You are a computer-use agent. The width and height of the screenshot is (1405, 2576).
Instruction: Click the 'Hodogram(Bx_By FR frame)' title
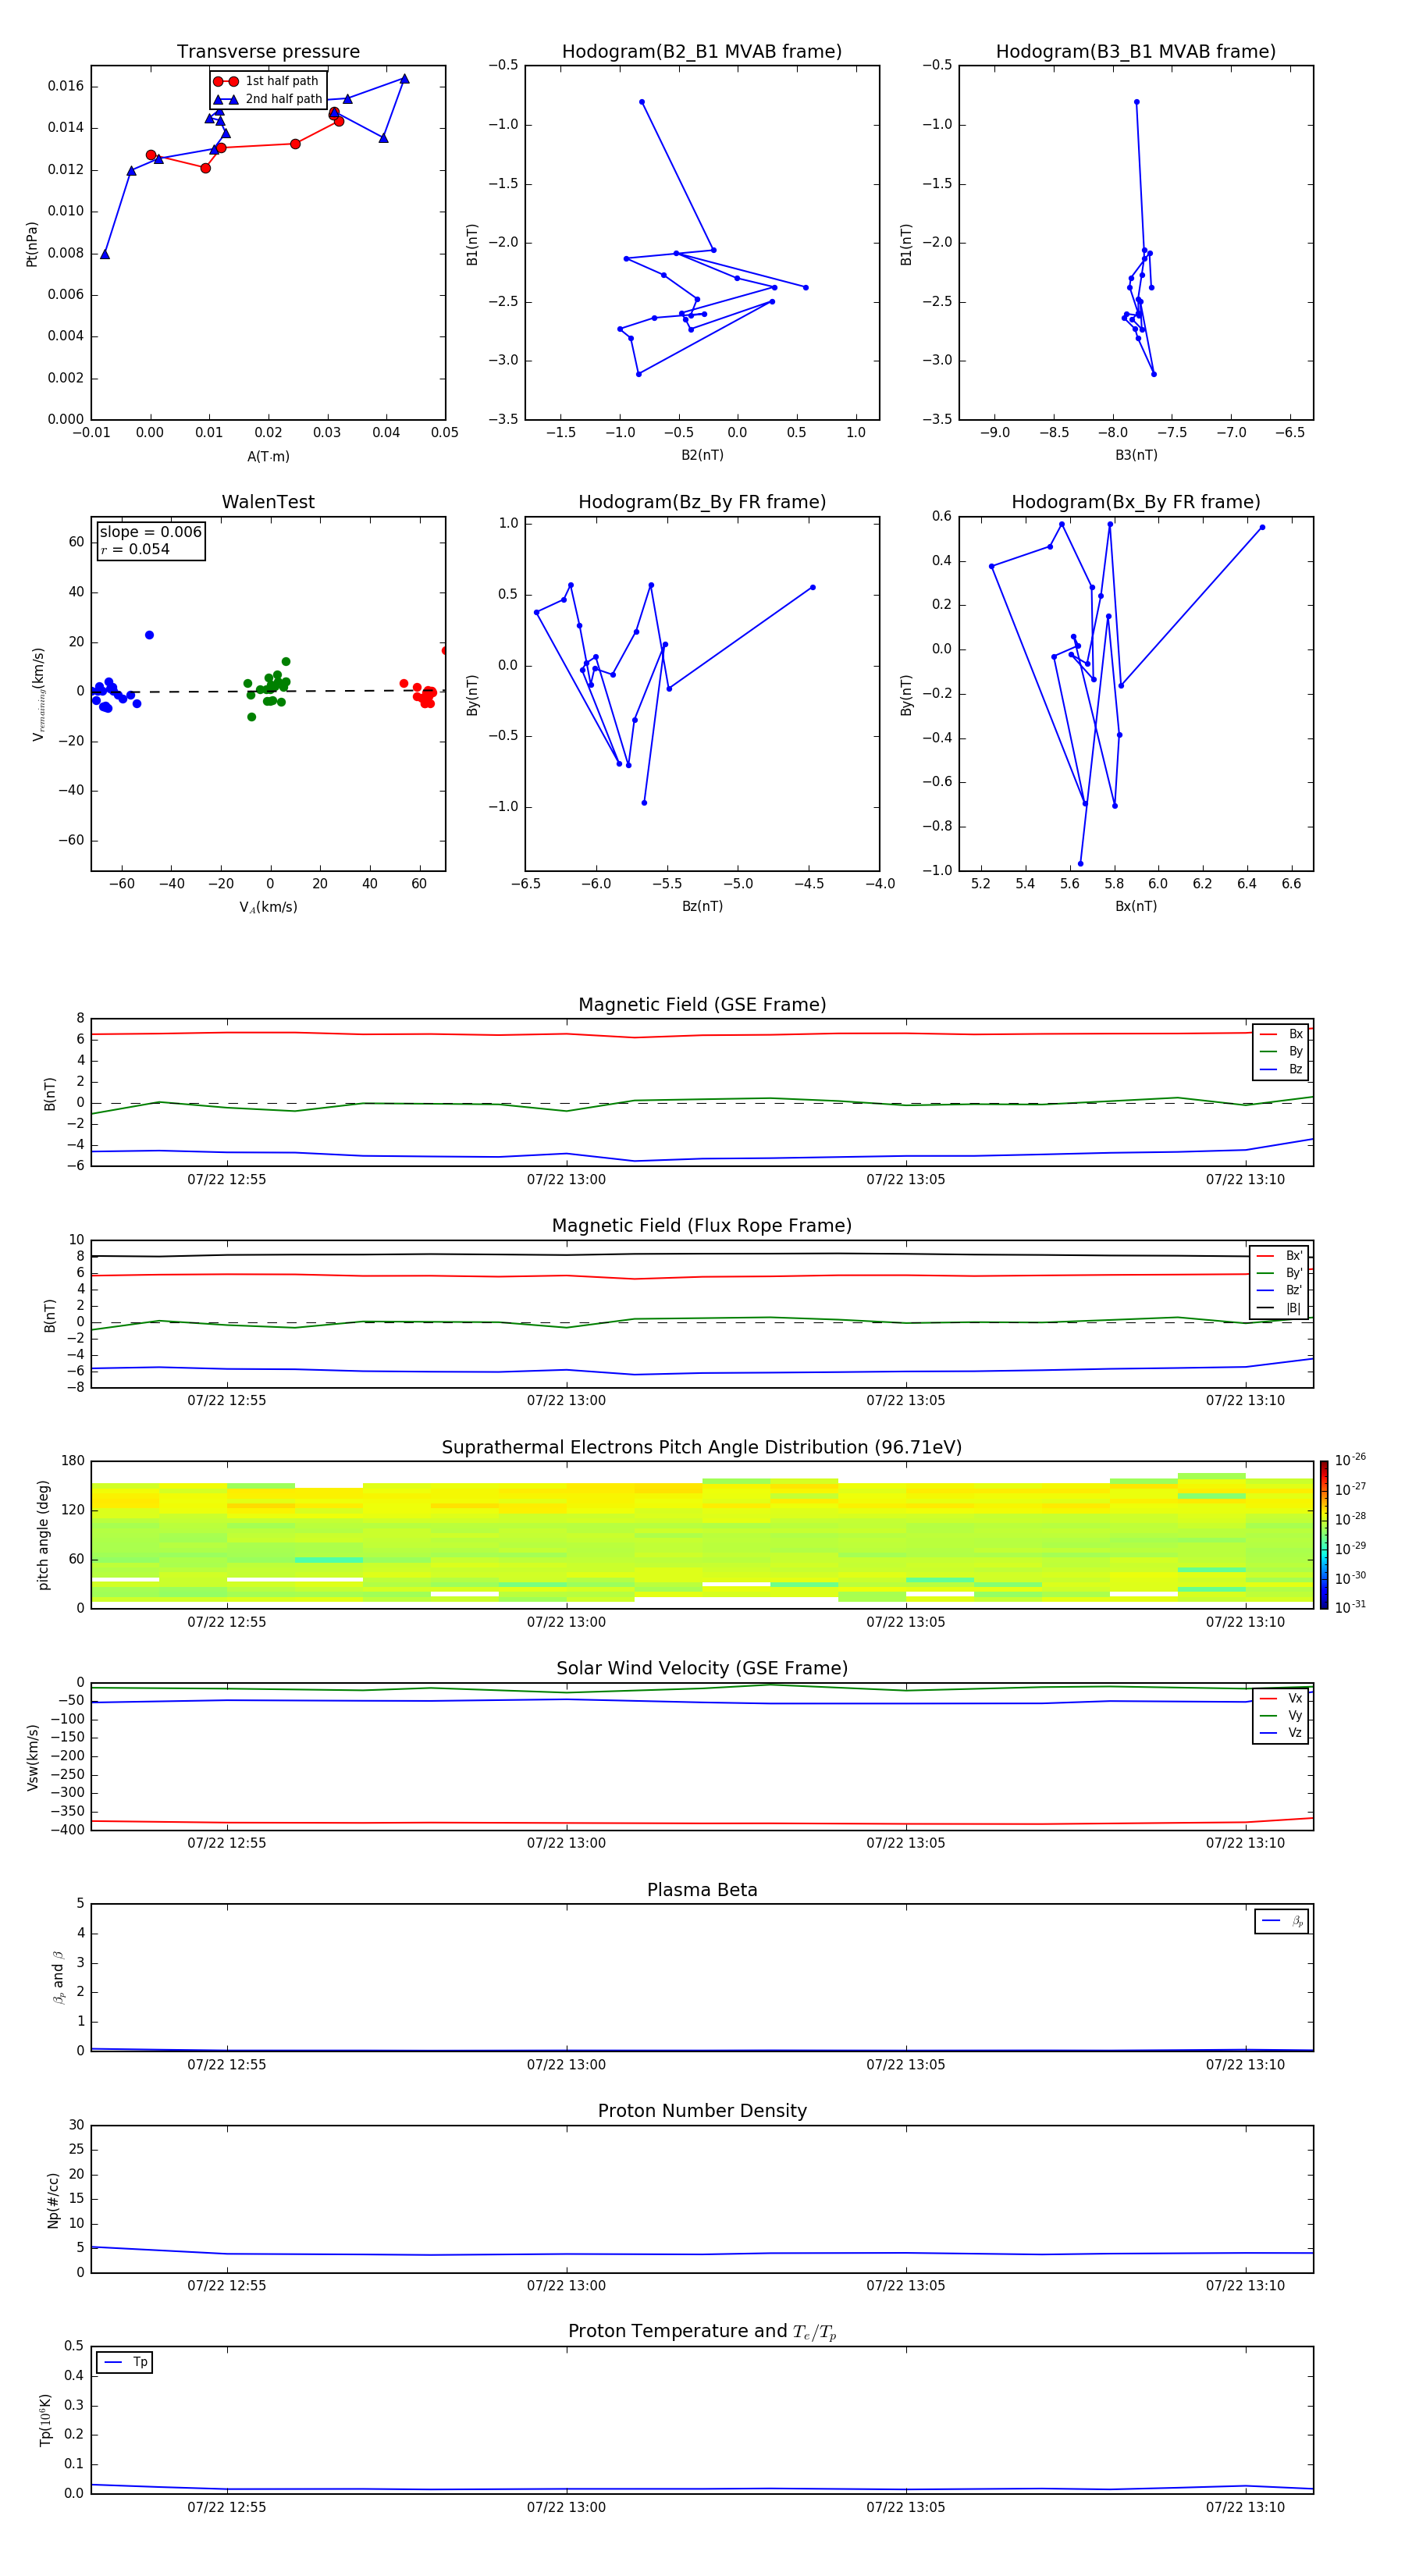coord(1136,502)
